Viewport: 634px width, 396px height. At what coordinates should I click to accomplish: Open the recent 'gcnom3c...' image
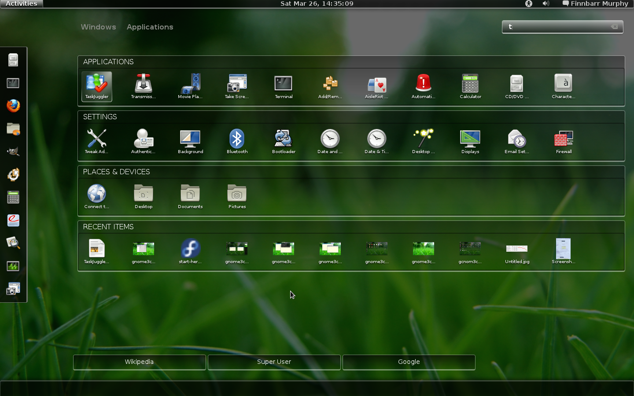click(x=470, y=252)
